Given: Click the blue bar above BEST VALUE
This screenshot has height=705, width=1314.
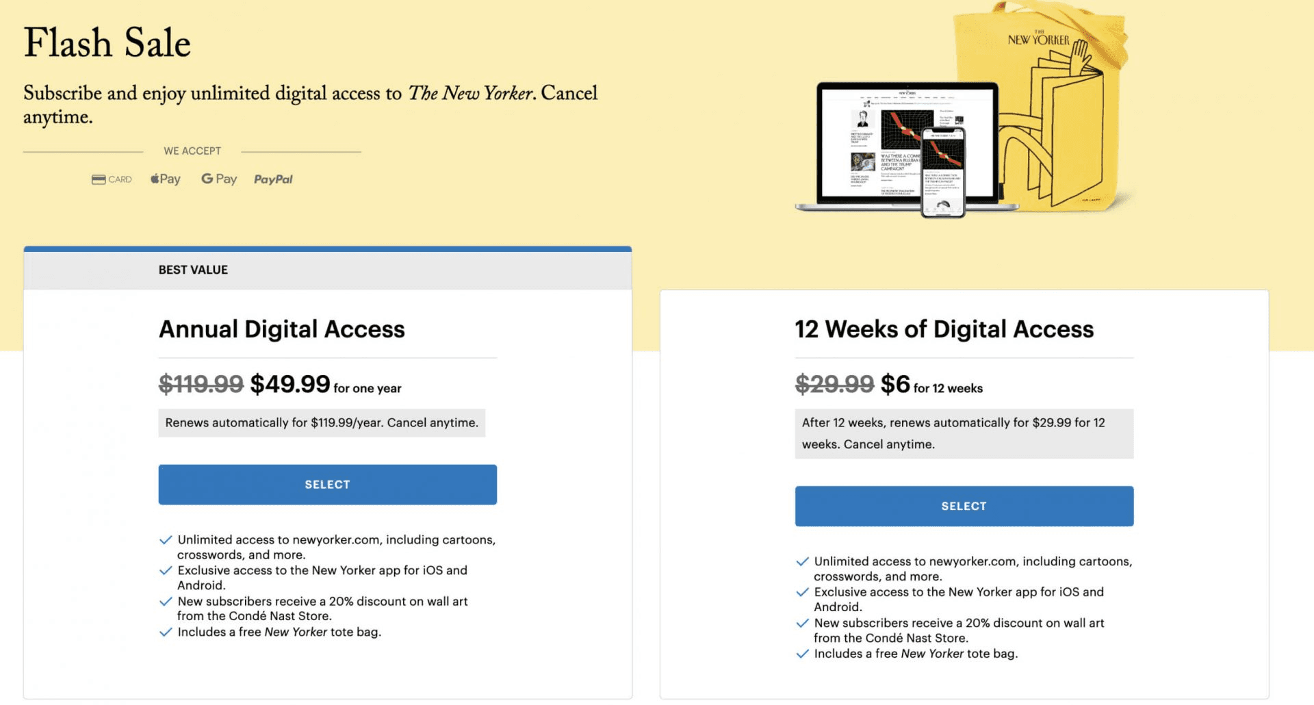Looking at the screenshot, I should click(327, 250).
